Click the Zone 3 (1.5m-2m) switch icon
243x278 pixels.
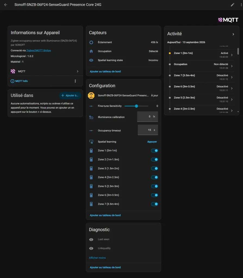91,168
